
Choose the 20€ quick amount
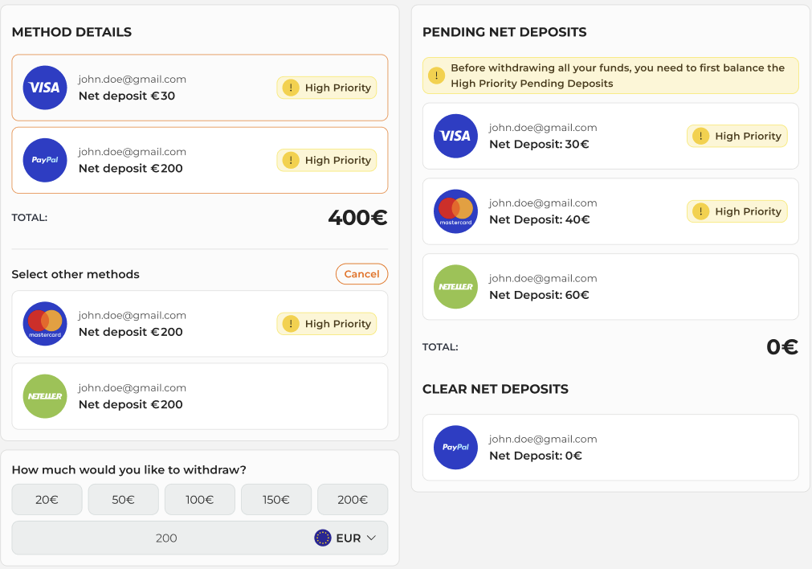[47, 499]
